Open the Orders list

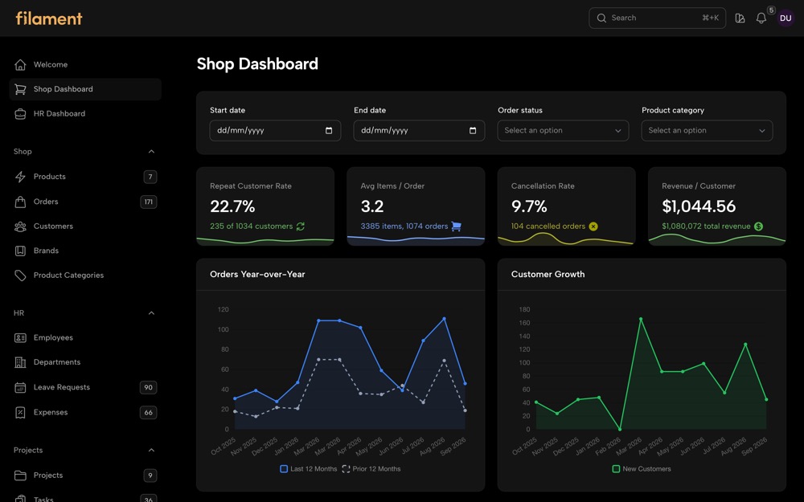point(85,202)
